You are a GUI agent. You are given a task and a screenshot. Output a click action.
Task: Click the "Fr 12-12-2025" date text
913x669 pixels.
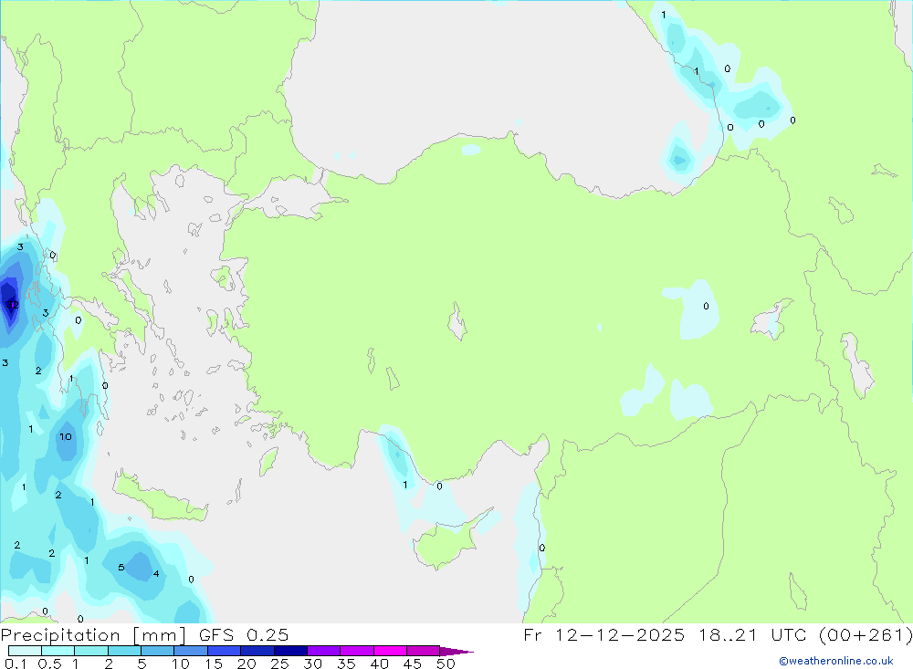(603, 634)
